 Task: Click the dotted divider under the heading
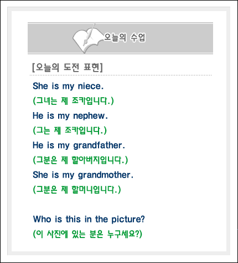pyautogui.click(x=121, y=75)
